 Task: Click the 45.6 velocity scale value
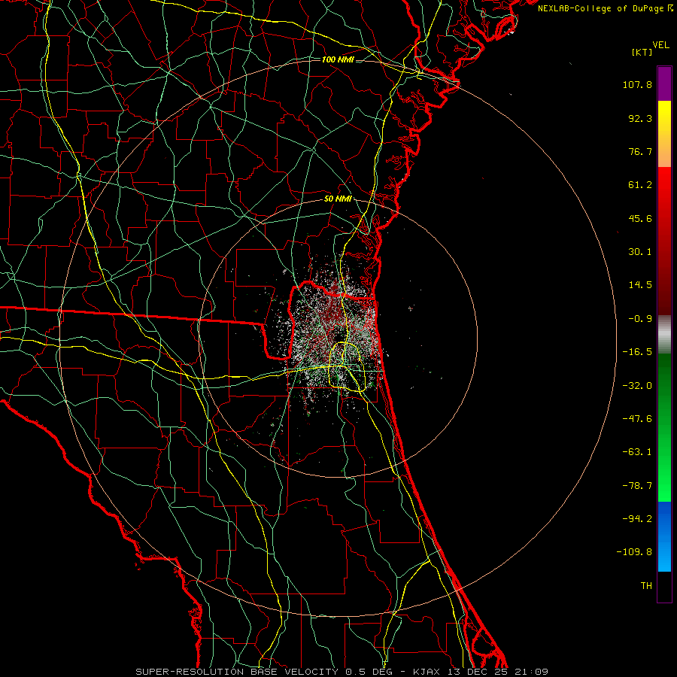click(640, 218)
